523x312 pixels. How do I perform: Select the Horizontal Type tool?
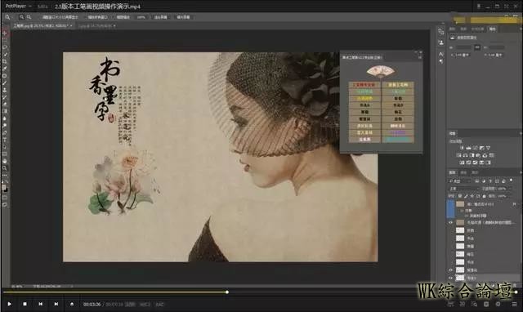click(x=5, y=140)
